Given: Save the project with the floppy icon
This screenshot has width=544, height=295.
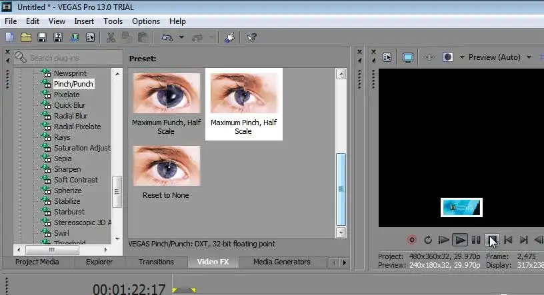Looking at the screenshot, I should pyautogui.click(x=42, y=37).
